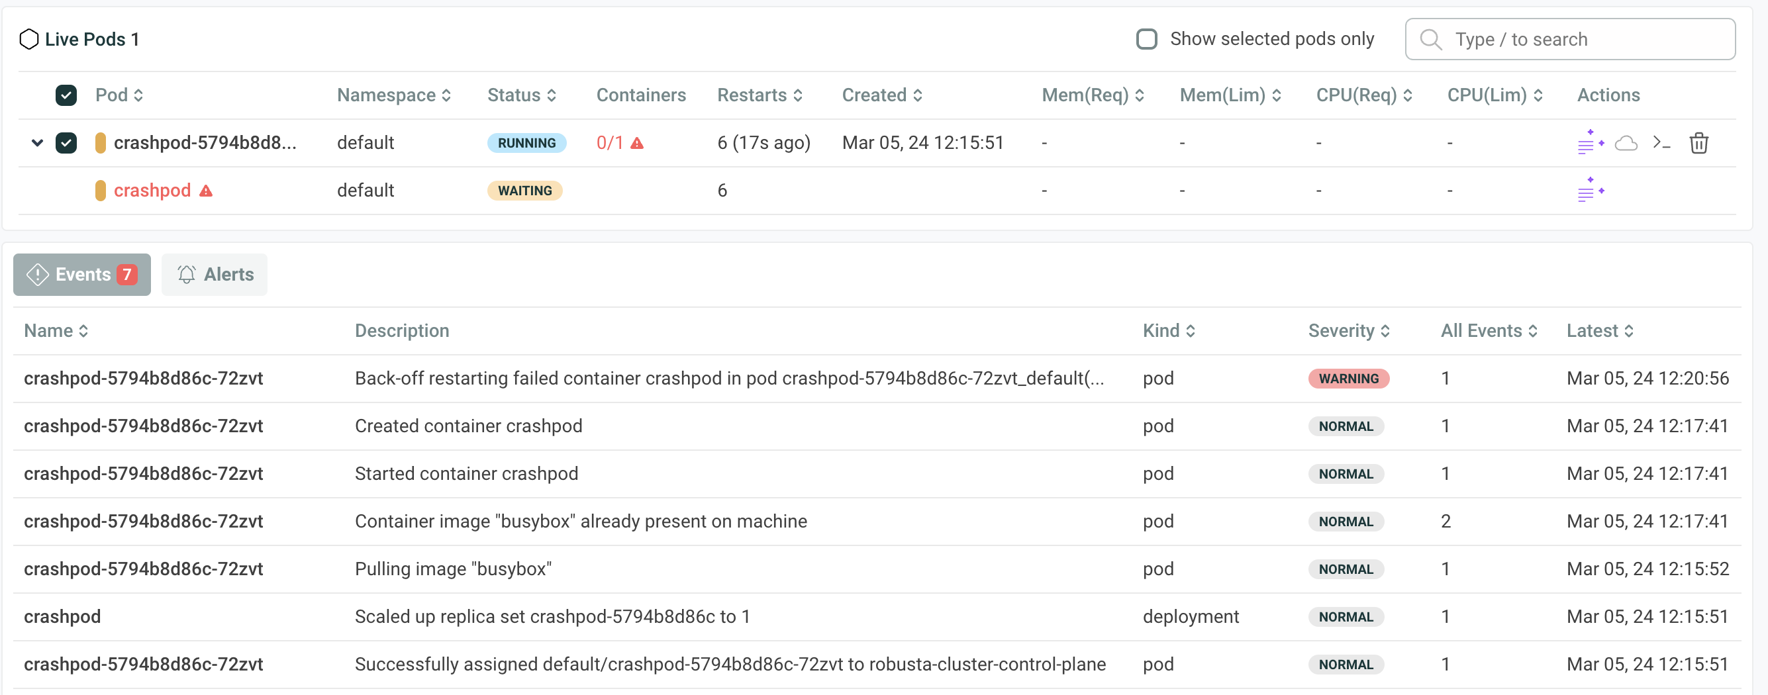Sort events by Name column
The height and width of the screenshot is (695, 1768).
tap(56, 331)
